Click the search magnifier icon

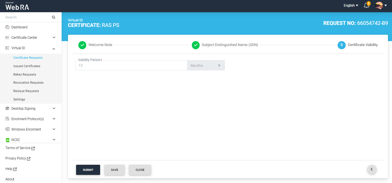[x=54, y=17]
